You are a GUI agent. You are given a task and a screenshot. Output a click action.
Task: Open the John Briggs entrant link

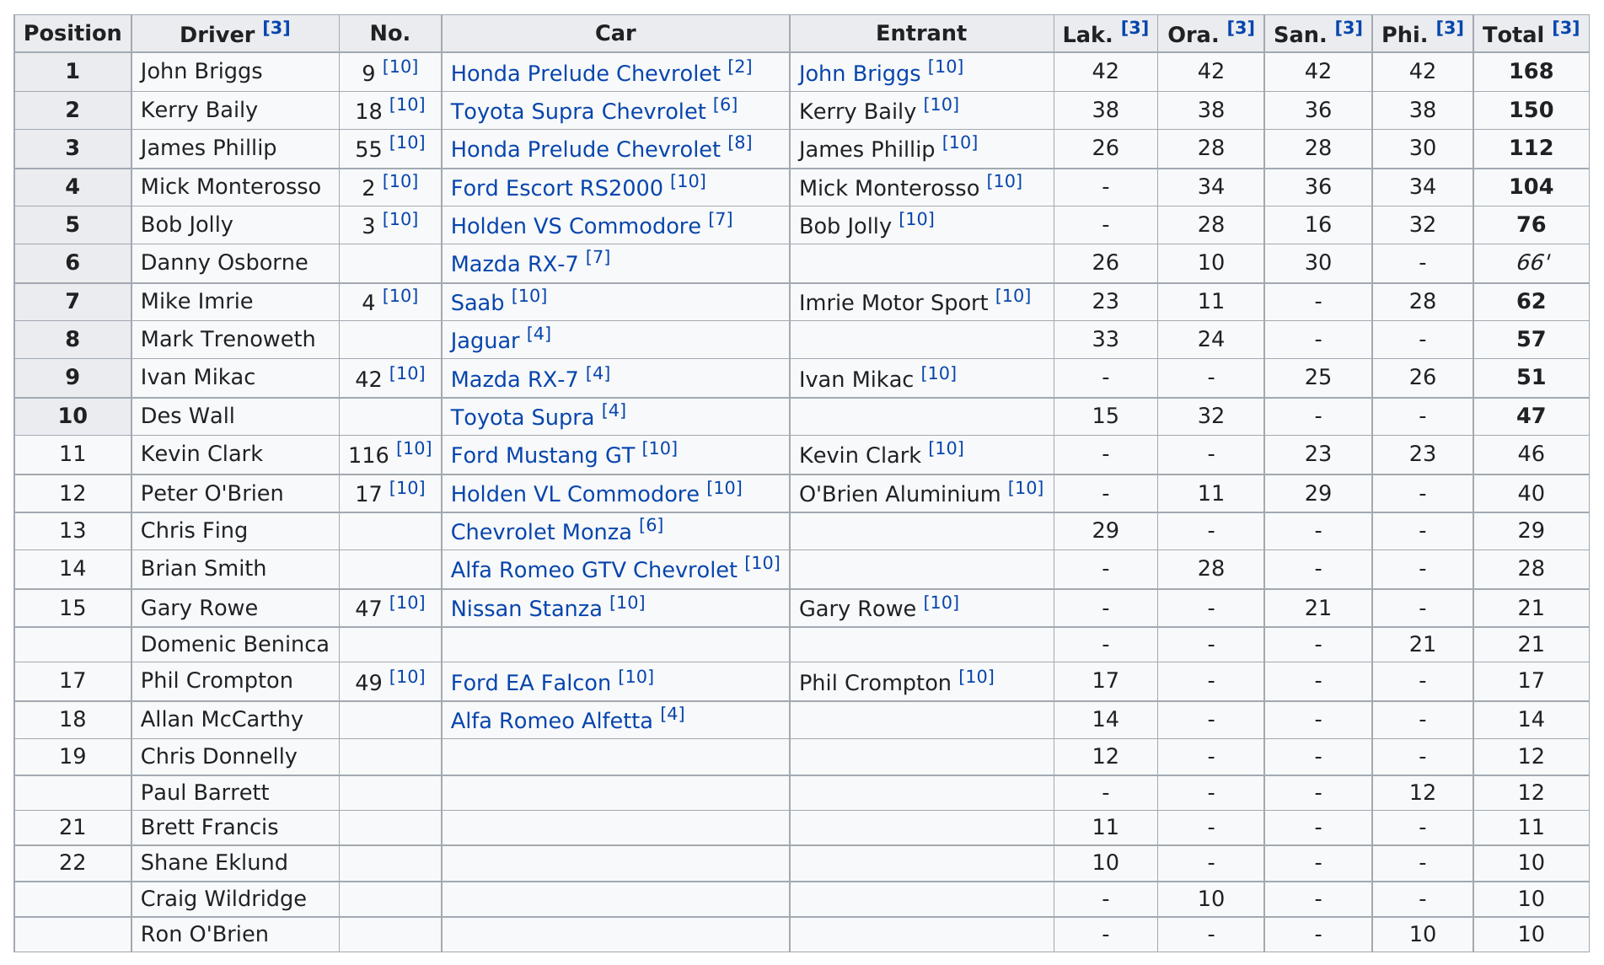(860, 73)
